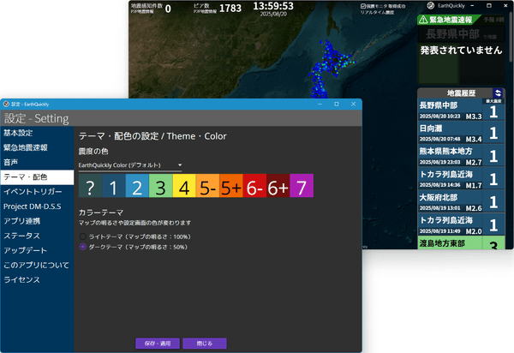Open 緊急地震速報 settings section
The width and height of the screenshot is (514, 353).
37,148
